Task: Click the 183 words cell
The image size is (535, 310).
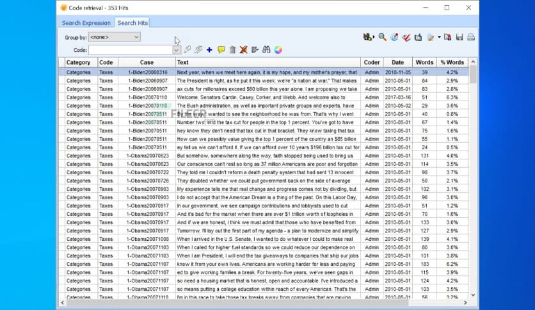Action: [x=424, y=264]
